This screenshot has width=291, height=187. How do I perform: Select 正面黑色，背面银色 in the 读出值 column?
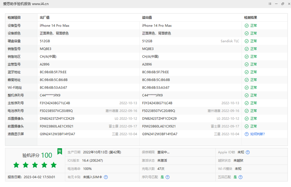(x=156, y=33)
